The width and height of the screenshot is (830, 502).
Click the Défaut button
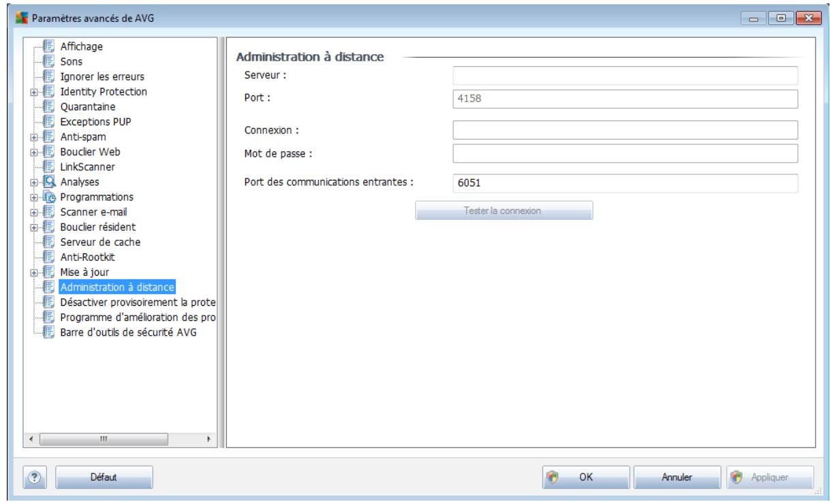[x=104, y=477]
